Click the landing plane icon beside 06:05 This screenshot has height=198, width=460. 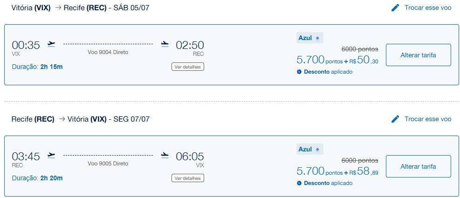pos(165,155)
